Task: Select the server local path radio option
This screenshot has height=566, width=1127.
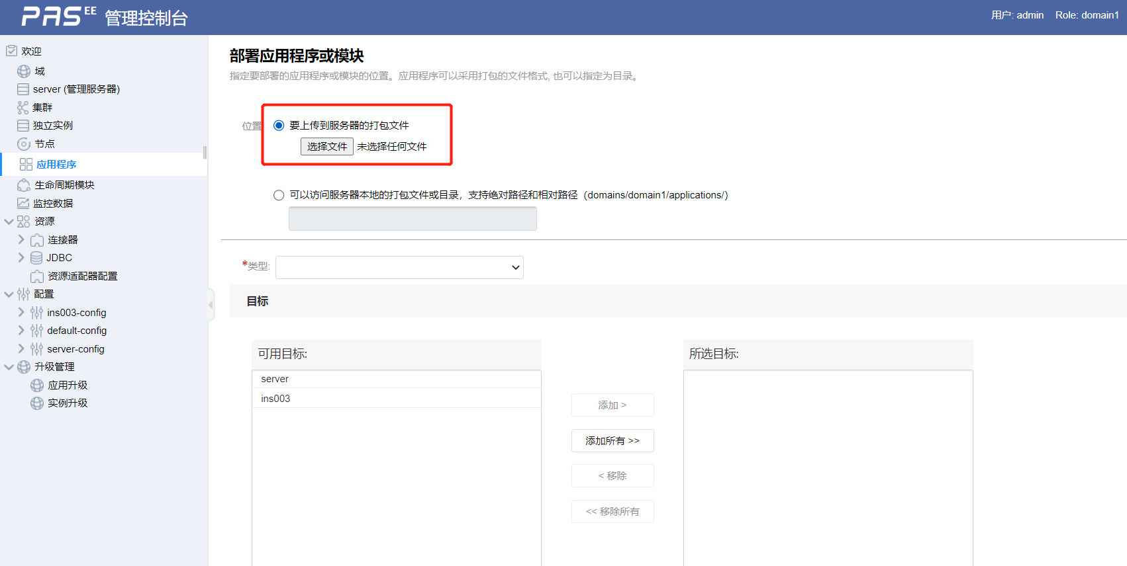Action: click(279, 195)
